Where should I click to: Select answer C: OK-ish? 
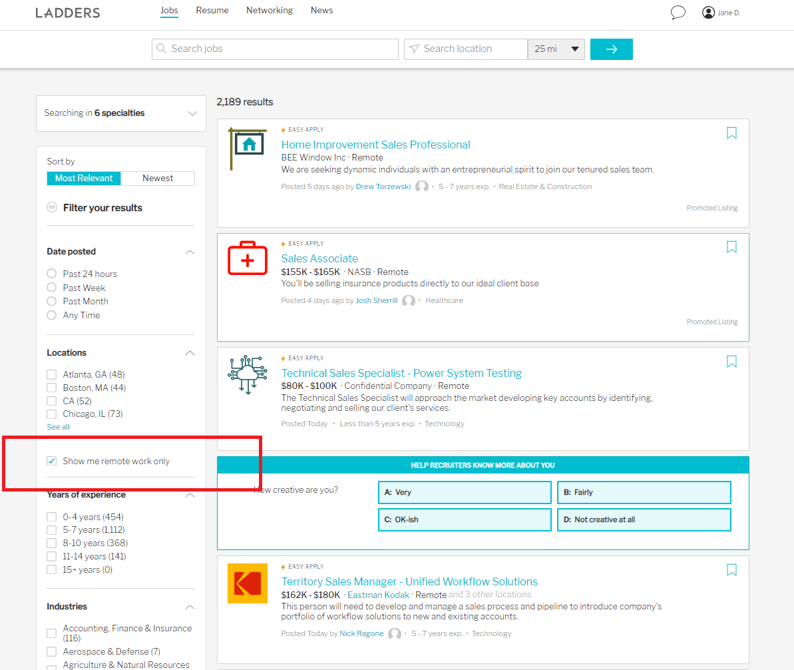[x=465, y=519]
